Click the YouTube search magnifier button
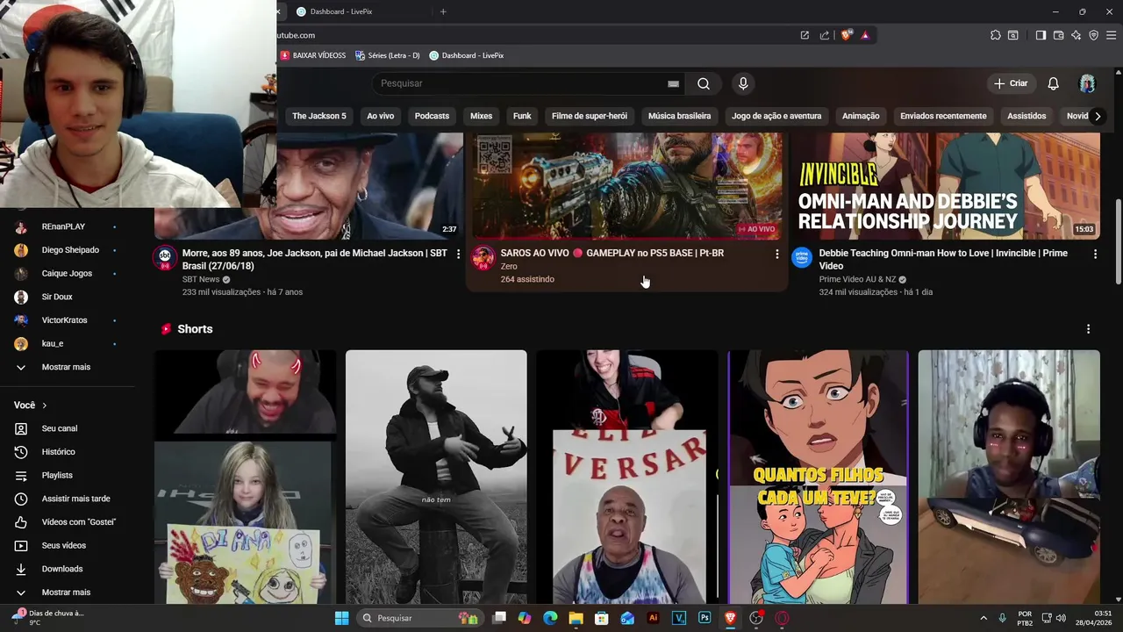The image size is (1123, 632). click(704, 83)
